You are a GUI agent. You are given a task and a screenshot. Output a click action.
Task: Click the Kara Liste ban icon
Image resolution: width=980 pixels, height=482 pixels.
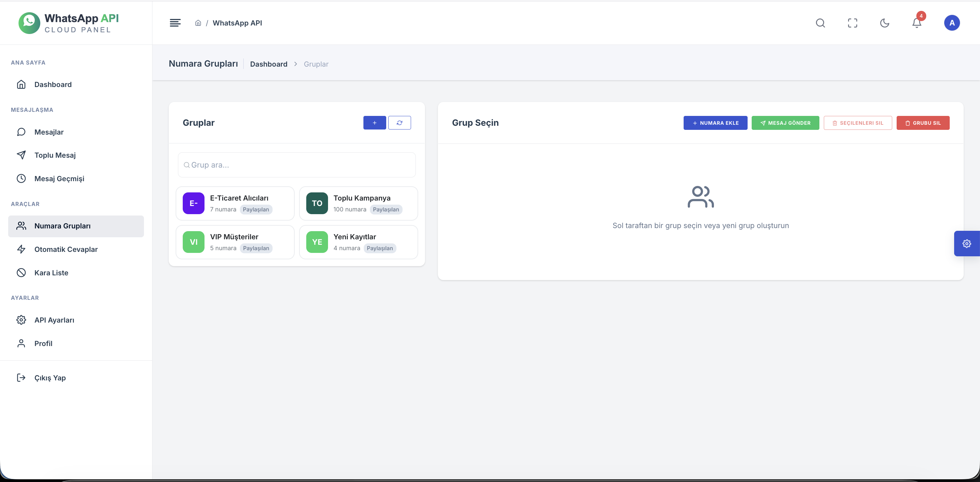tap(21, 273)
